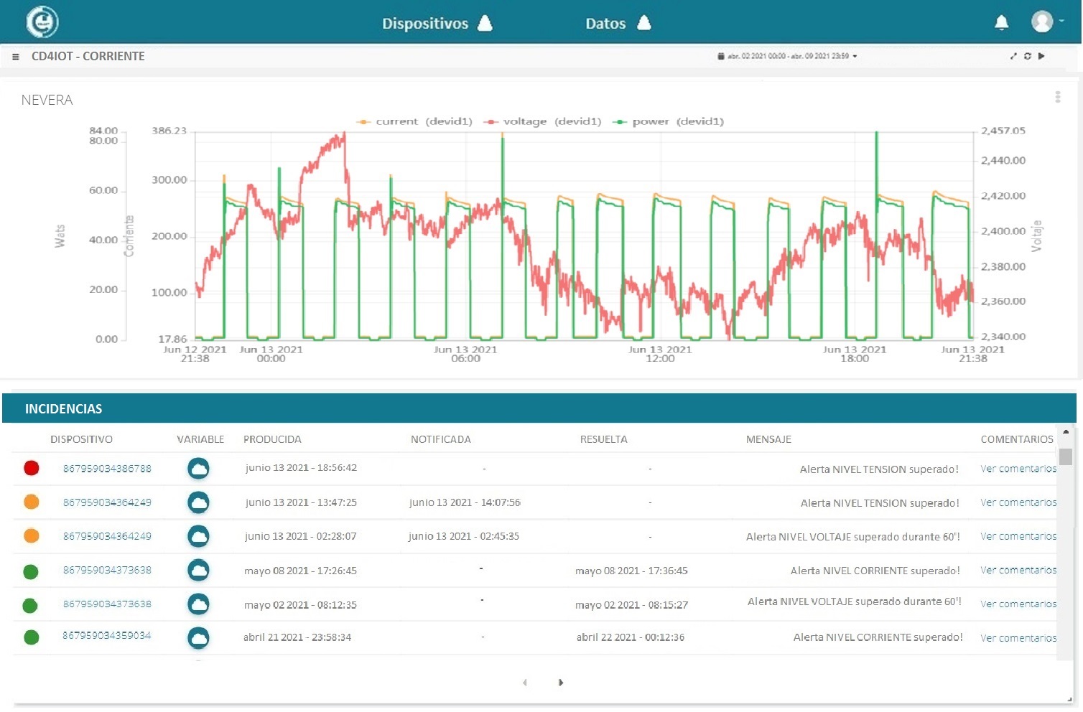Click the refresh dashboard icon
Screen dimensions: 1083x712
1028,56
